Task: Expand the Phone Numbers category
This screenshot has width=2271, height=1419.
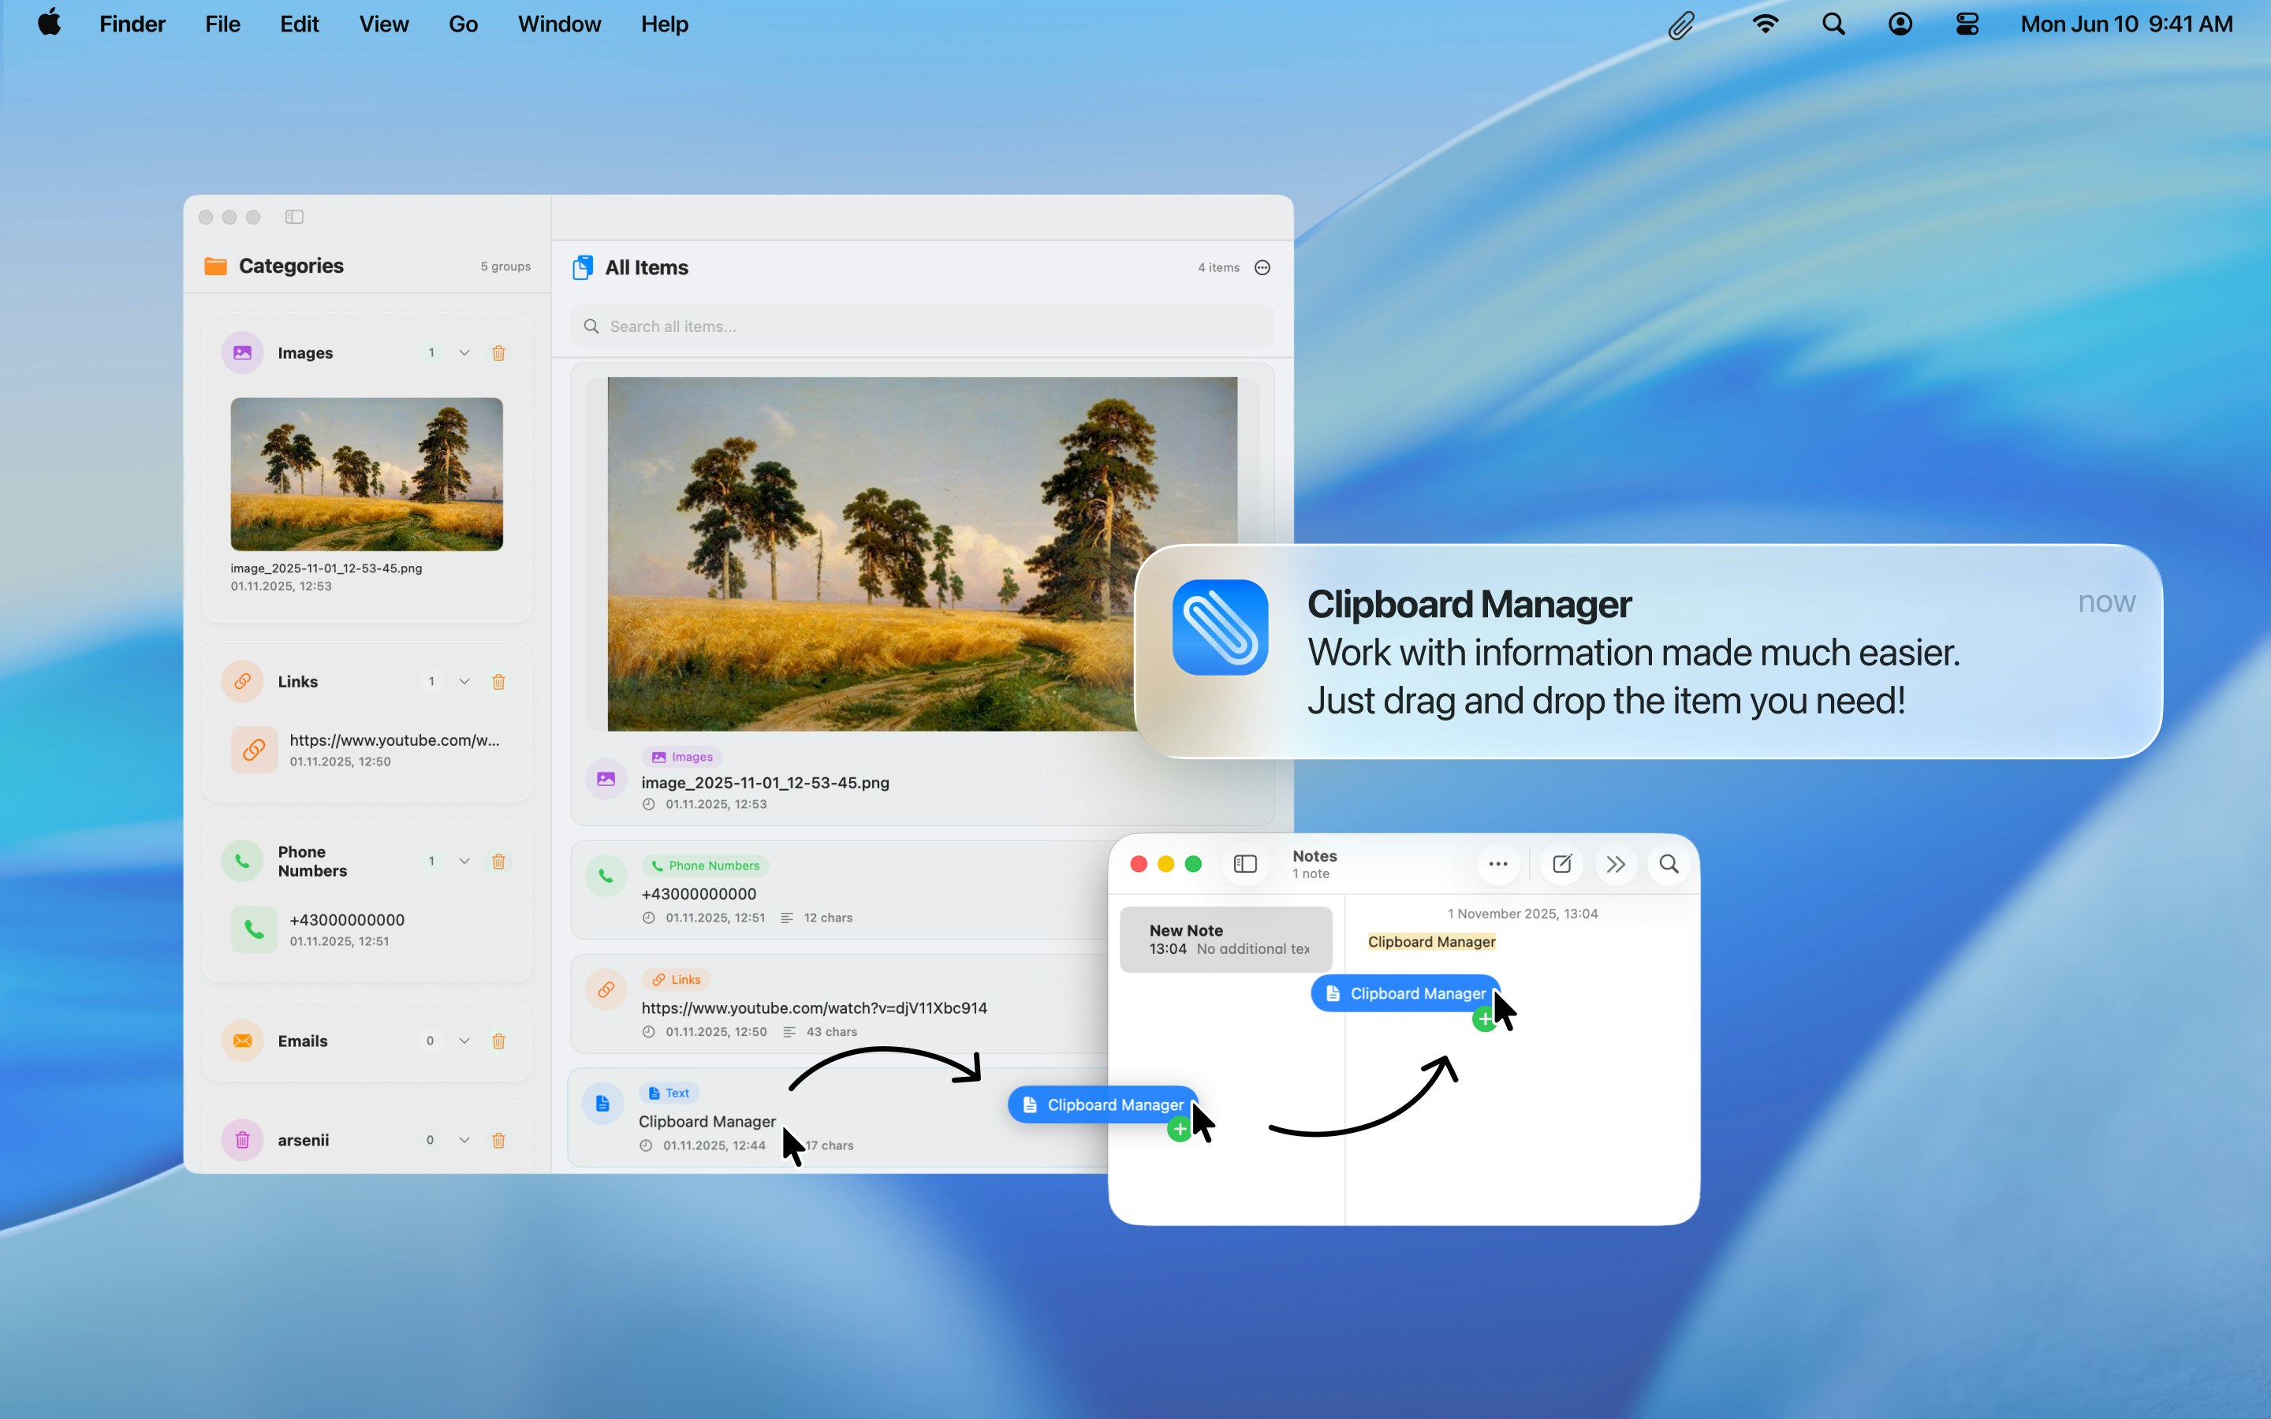Action: click(x=464, y=861)
